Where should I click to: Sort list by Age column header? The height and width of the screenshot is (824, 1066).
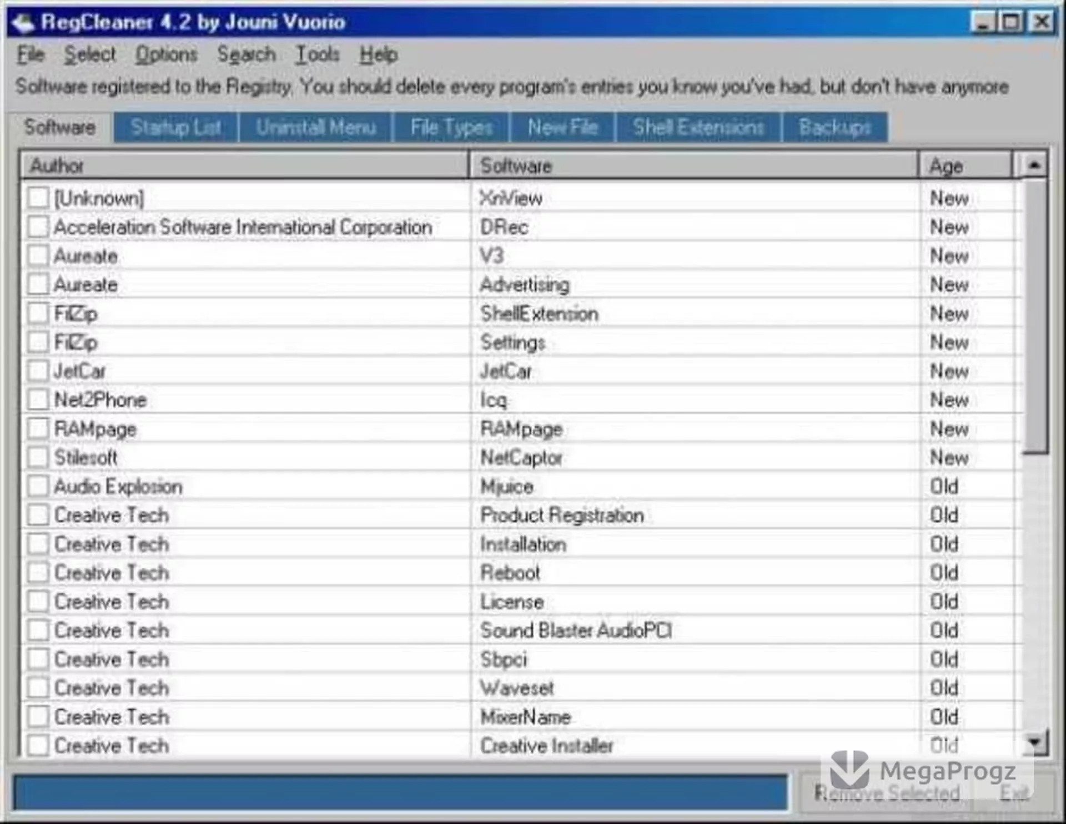point(965,165)
